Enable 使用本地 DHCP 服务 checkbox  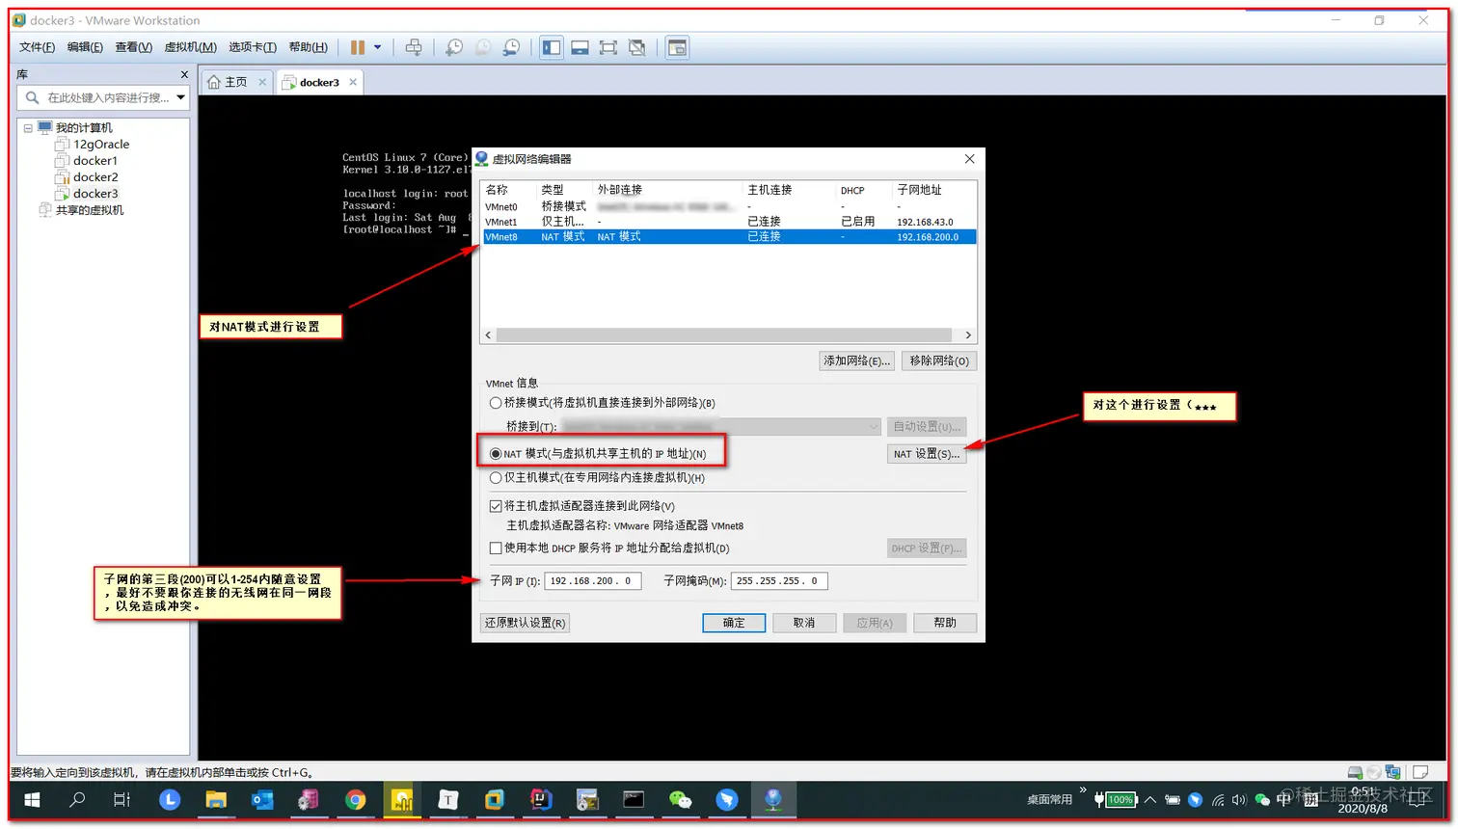pos(496,548)
